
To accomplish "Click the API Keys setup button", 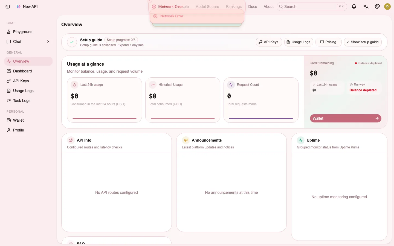I will click(x=269, y=42).
